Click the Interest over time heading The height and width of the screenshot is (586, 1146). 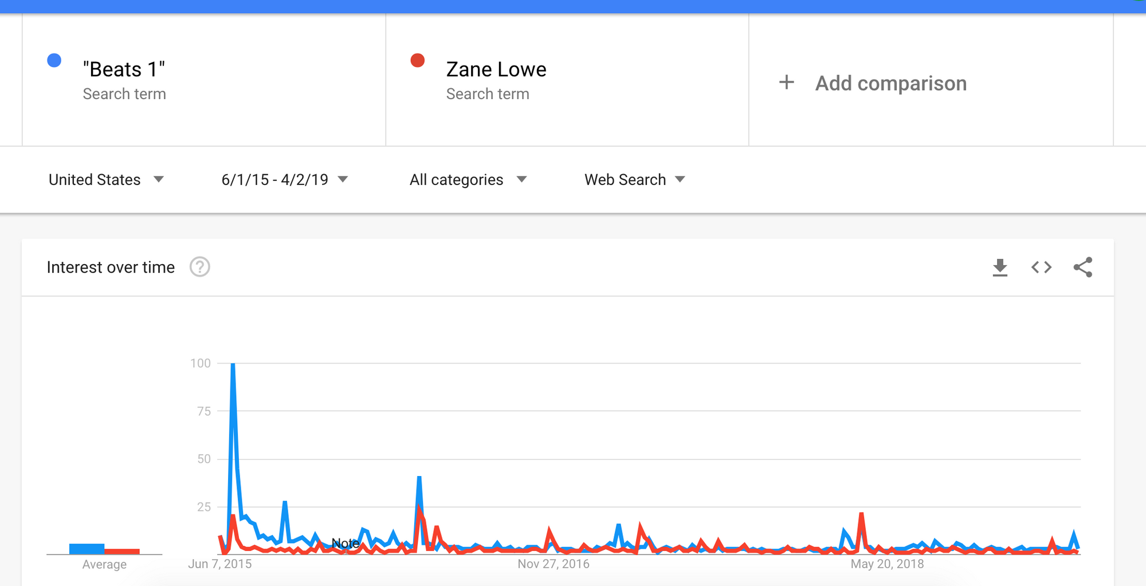[111, 268]
